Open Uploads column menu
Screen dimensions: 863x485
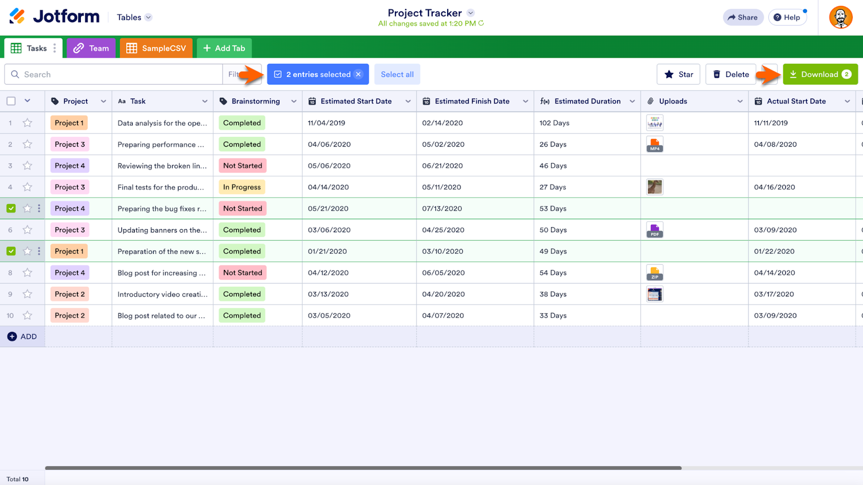click(740, 101)
